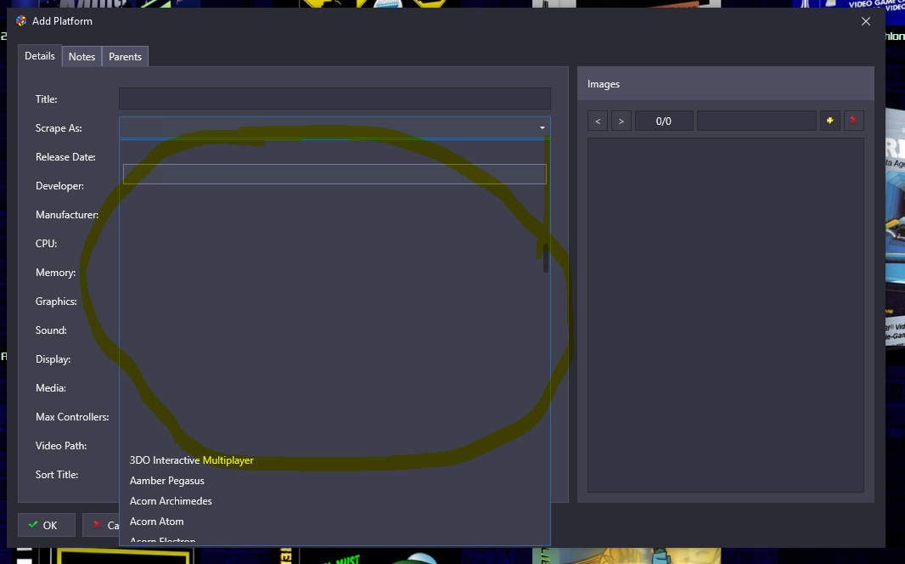Click the red delete image icon
The image size is (905, 564).
pyautogui.click(x=853, y=121)
